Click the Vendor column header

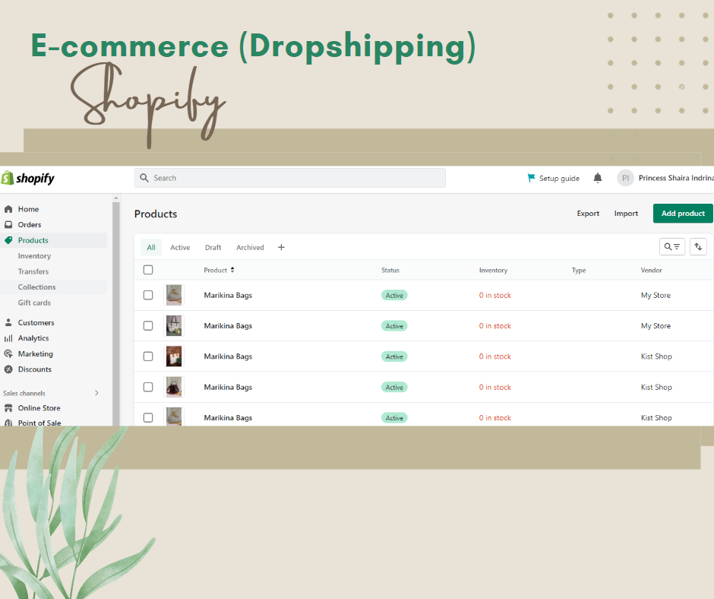click(651, 271)
